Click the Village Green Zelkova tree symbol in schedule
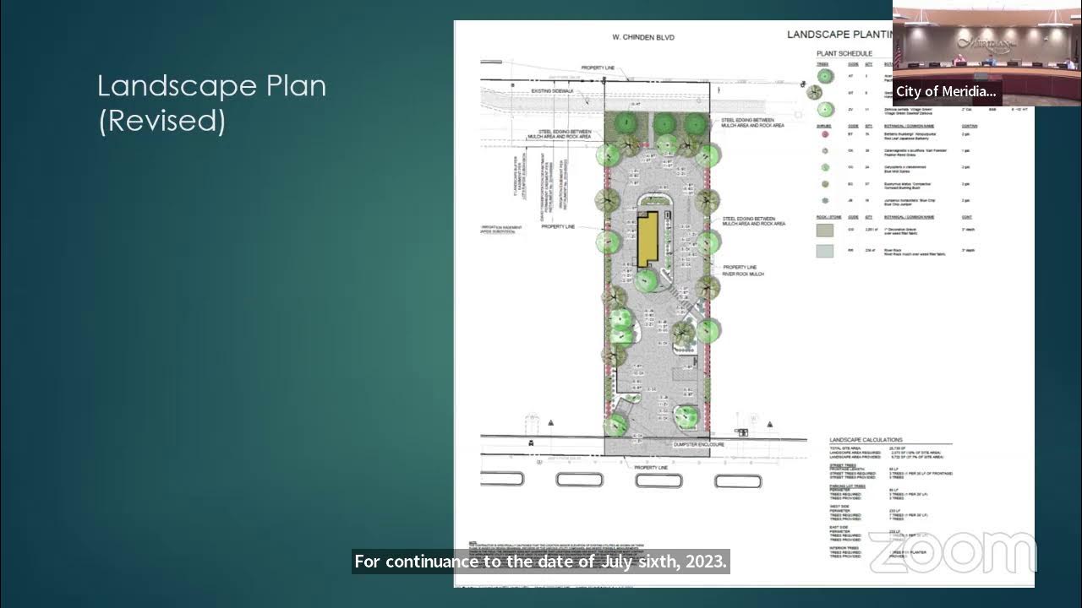 tap(825, 111)
